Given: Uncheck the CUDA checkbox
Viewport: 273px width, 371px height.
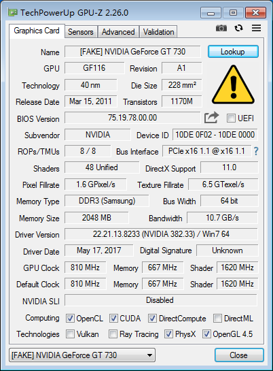Looking at the screenshot, I should [x=113, y=318].
